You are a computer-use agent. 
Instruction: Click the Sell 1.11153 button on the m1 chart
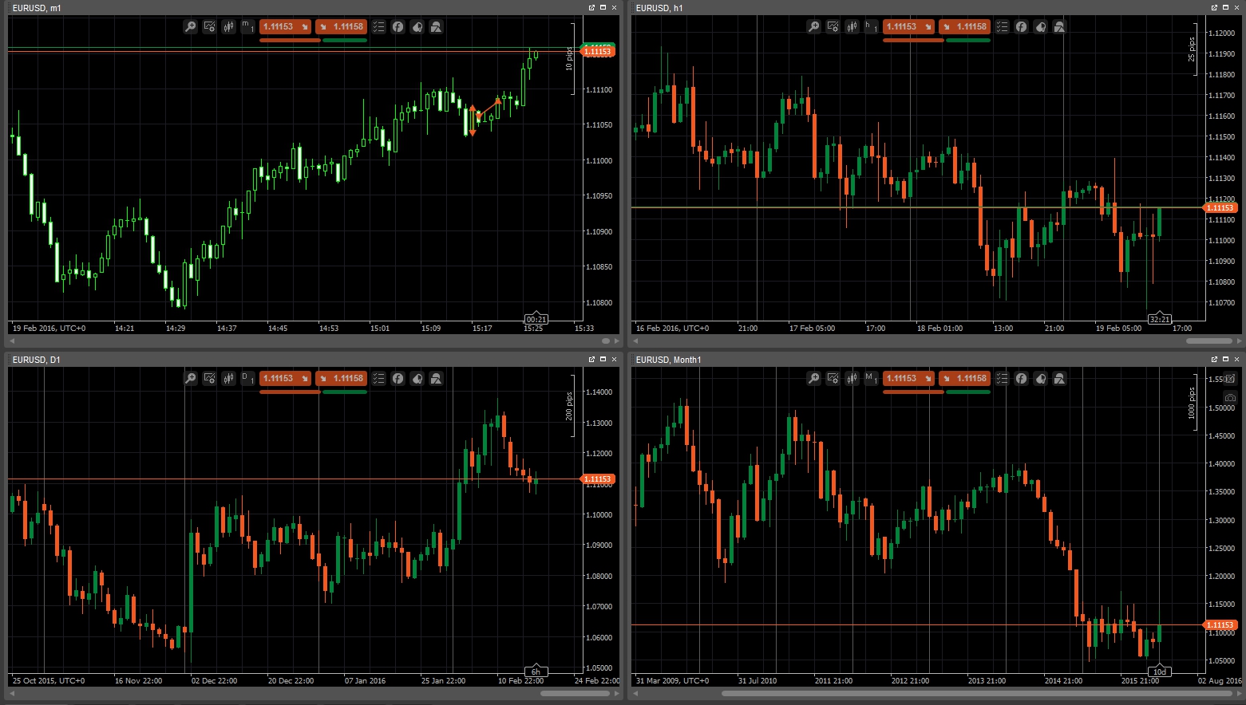(x=286, y=26)
